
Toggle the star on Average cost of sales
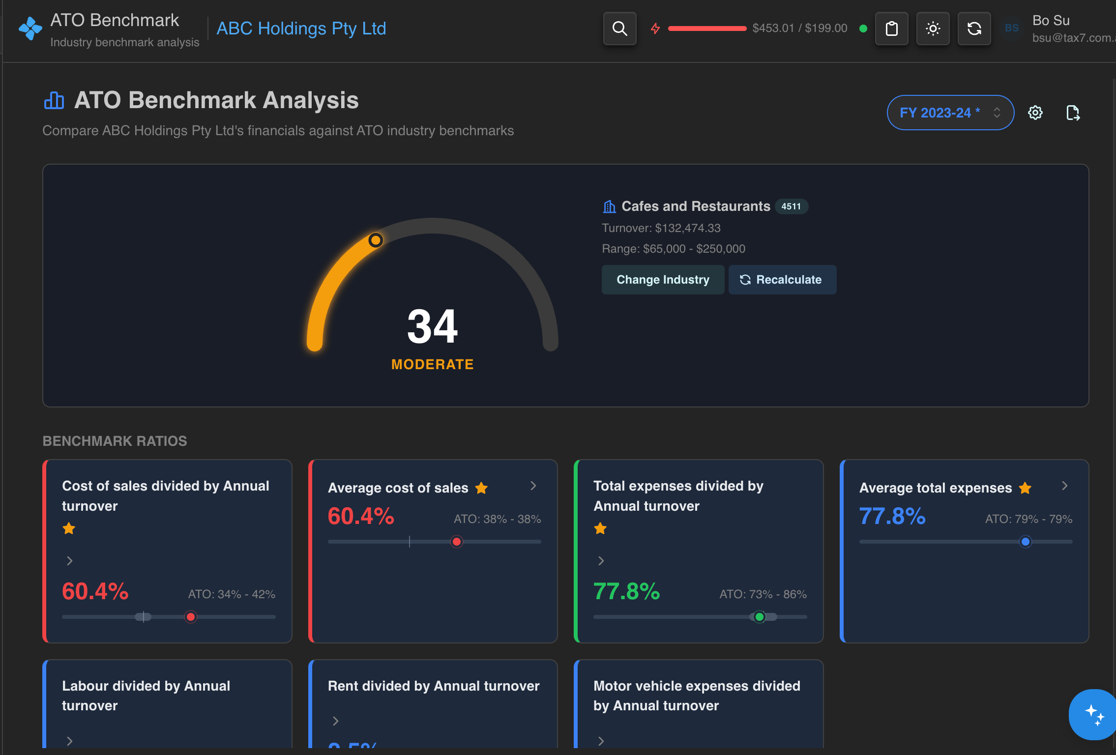pyautogui.click(x=482, y=488)
